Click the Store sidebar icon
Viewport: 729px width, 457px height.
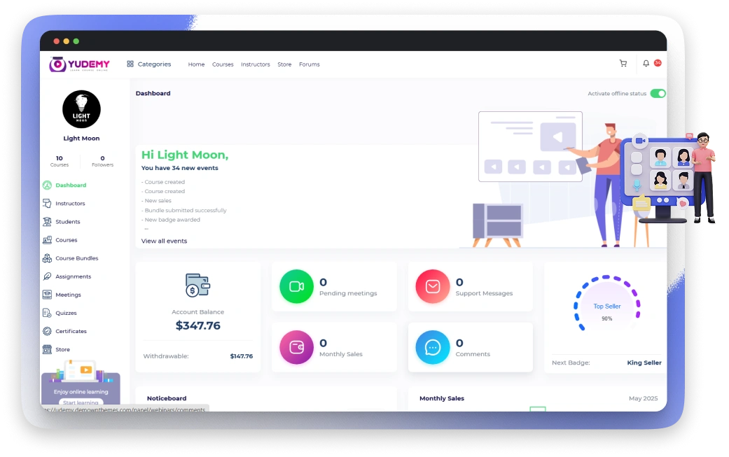coord(47,349)
